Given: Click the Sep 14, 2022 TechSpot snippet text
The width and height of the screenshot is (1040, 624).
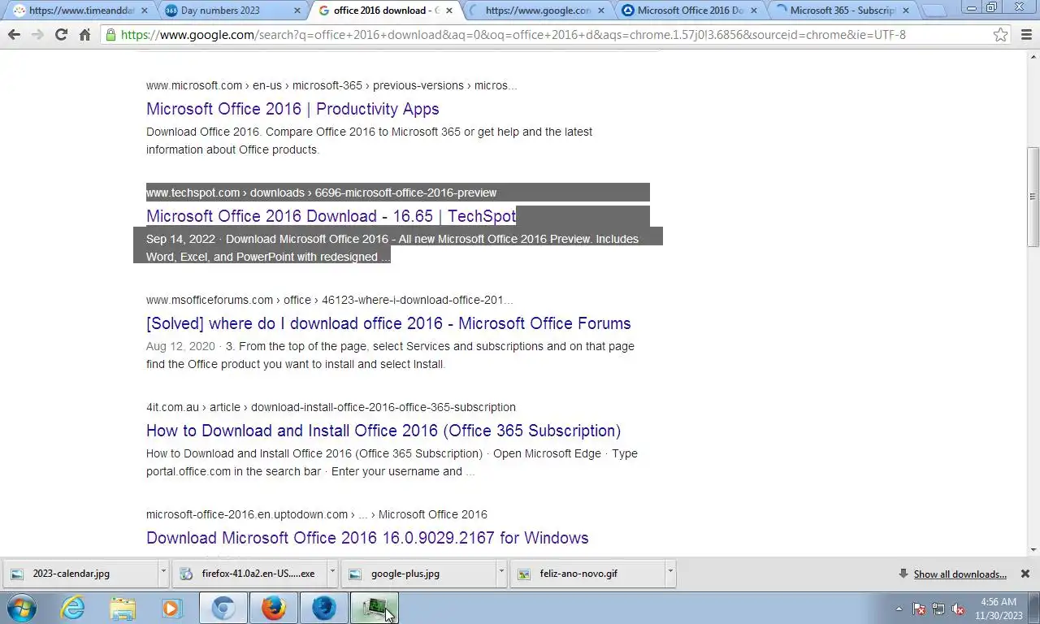Looking at the screenshot, I should 392,248.
